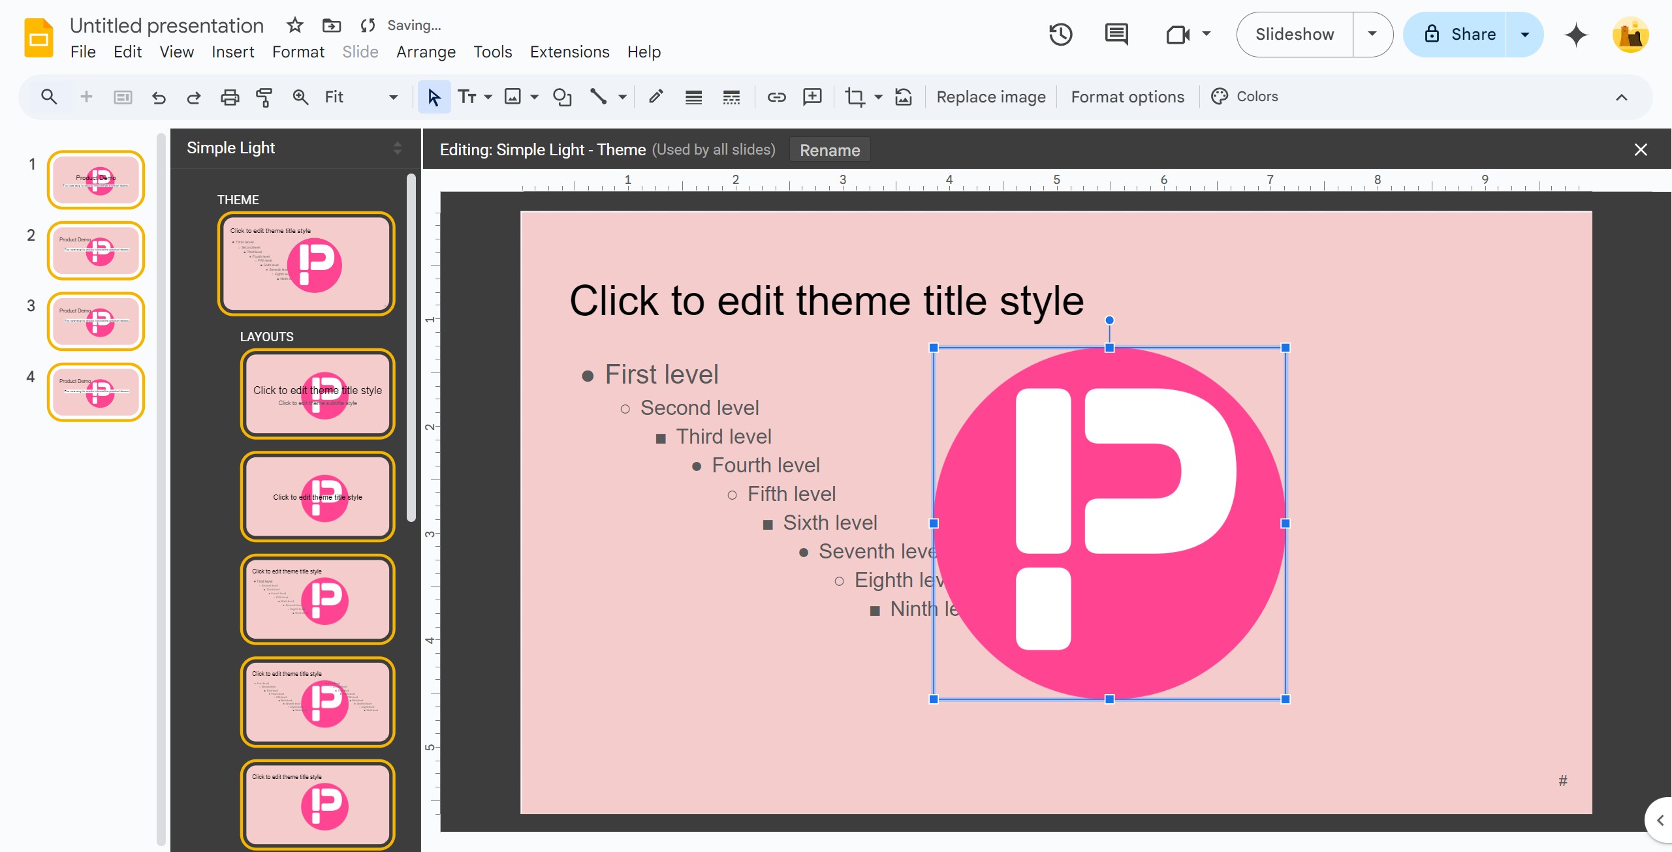Viewport: 1672px width, 852px height.
Task: Click the insert shape icon
Action: pyautogui.click(x=562, y=97)
